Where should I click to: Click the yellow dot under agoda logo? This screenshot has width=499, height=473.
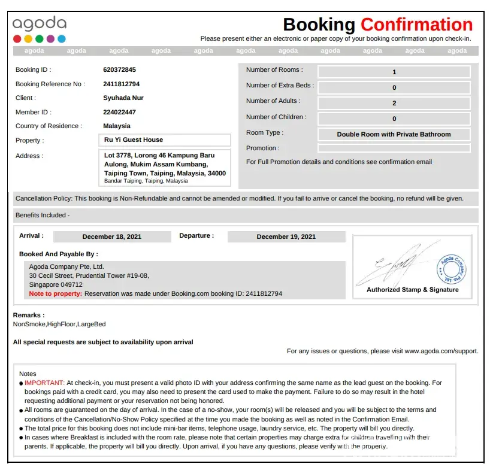tap(28, 39)
